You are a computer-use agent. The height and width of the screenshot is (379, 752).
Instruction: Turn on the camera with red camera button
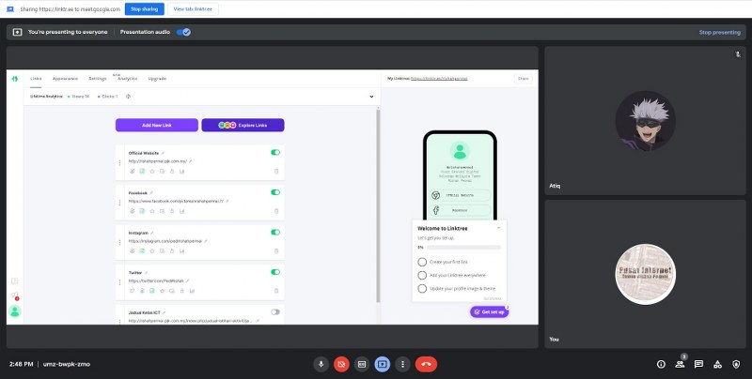pyautogui.click(x=341, y=365)
